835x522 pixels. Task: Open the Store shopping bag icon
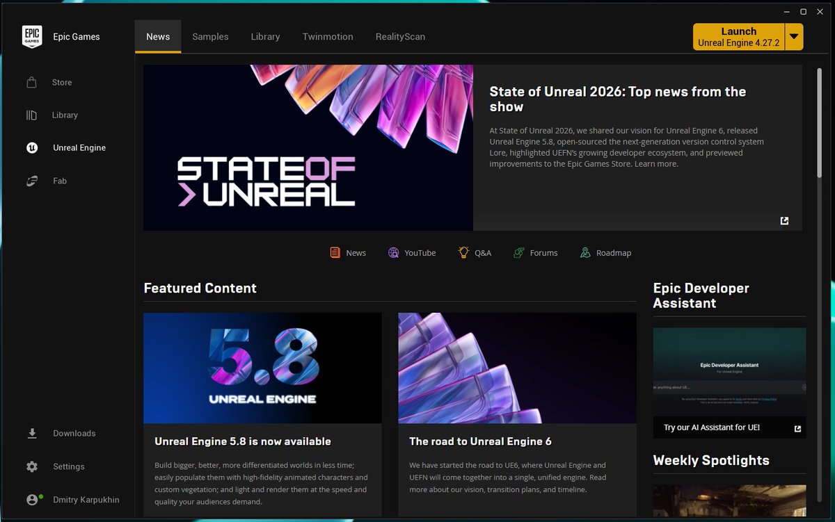tap(31, 82)
